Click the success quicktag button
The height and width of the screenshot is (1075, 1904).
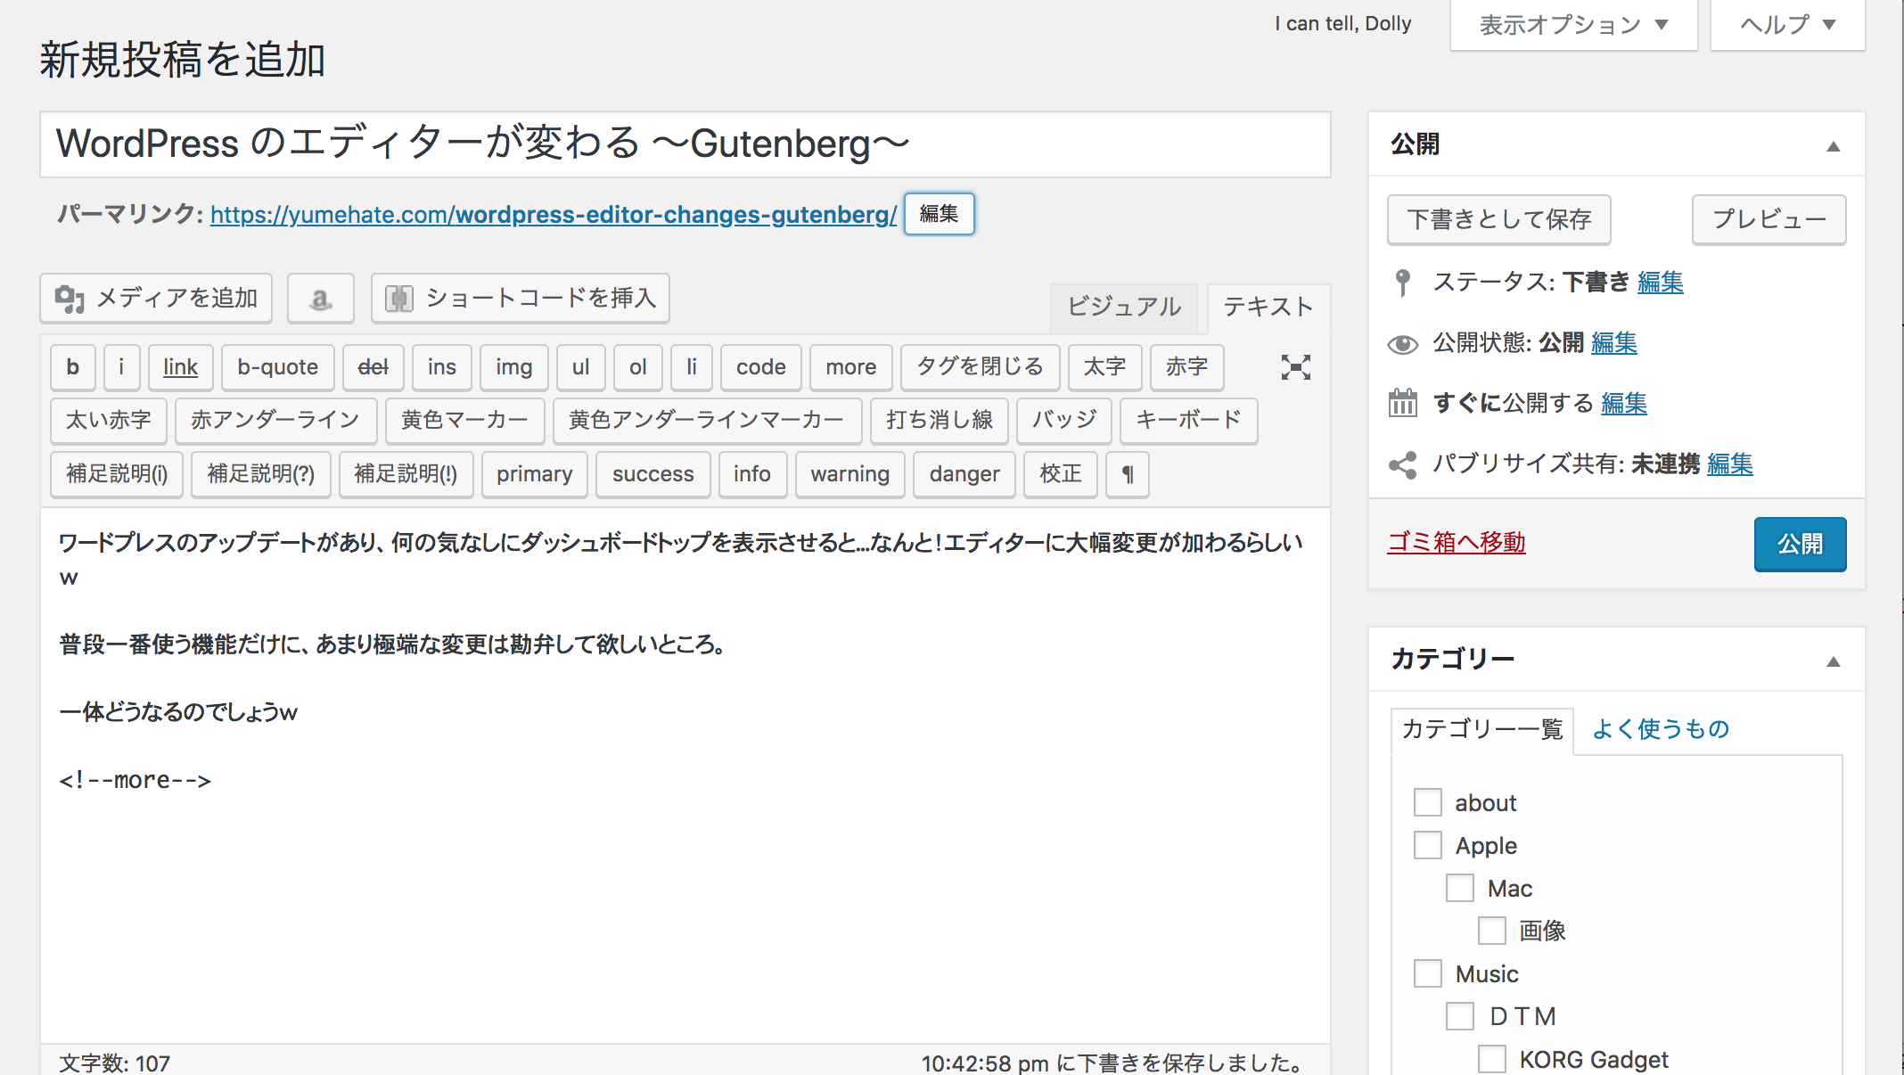tap(653, 474)
